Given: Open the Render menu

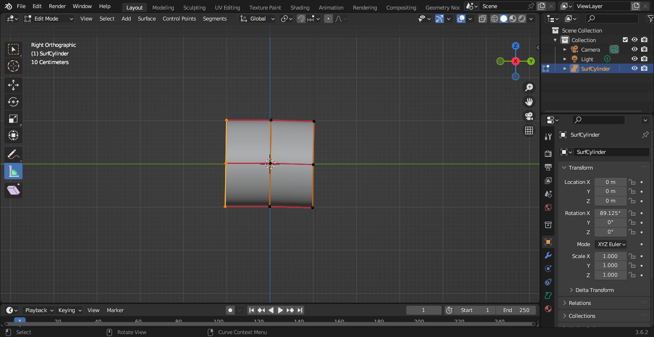Looking at the screenshot, I should 57,6.
